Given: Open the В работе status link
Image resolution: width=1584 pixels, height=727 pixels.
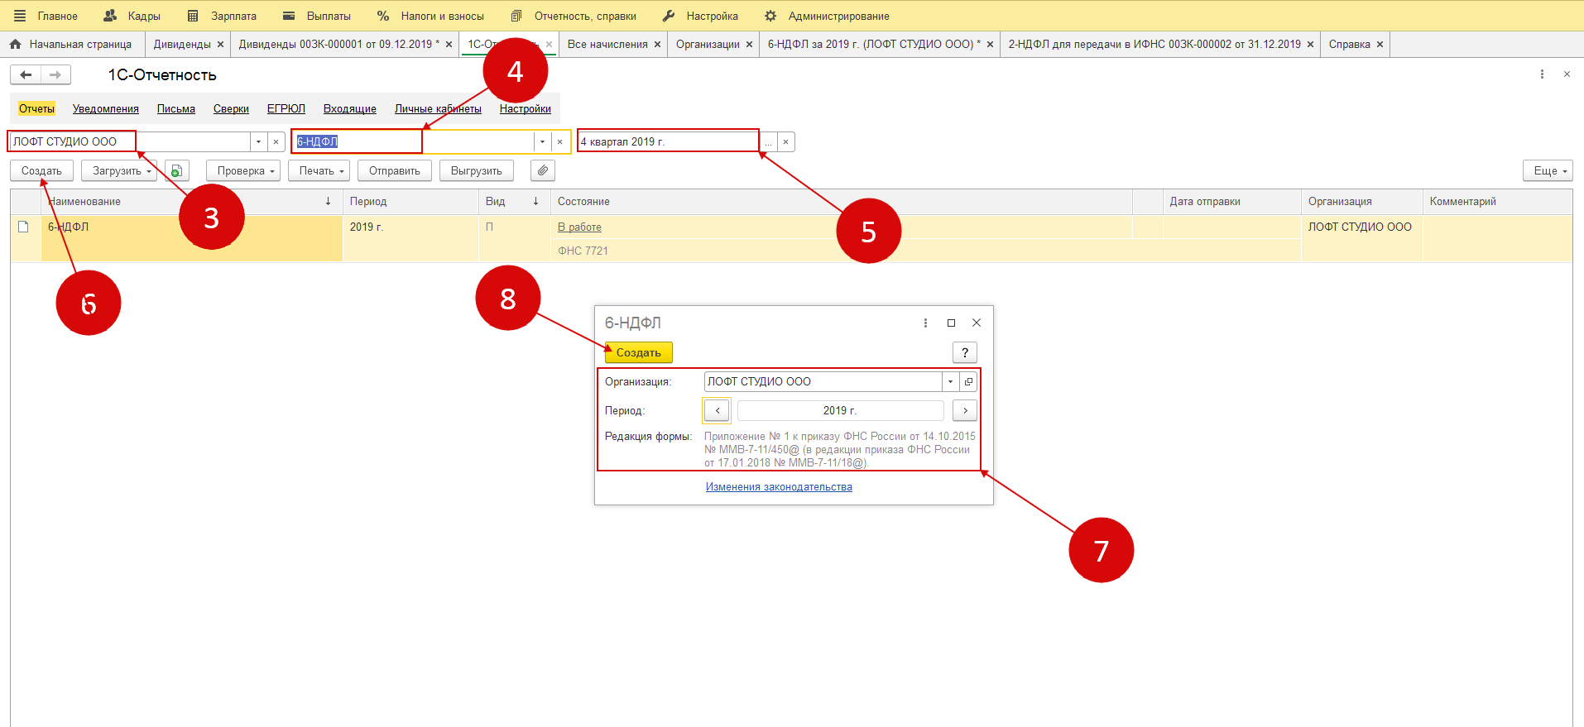Looking at the screenshot, I should (579, 227).
